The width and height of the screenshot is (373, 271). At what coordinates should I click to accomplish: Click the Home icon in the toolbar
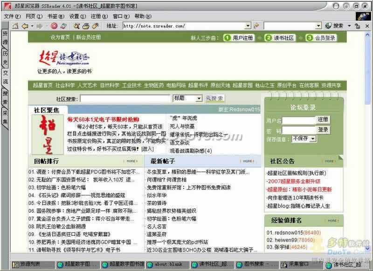coord(15,26)
